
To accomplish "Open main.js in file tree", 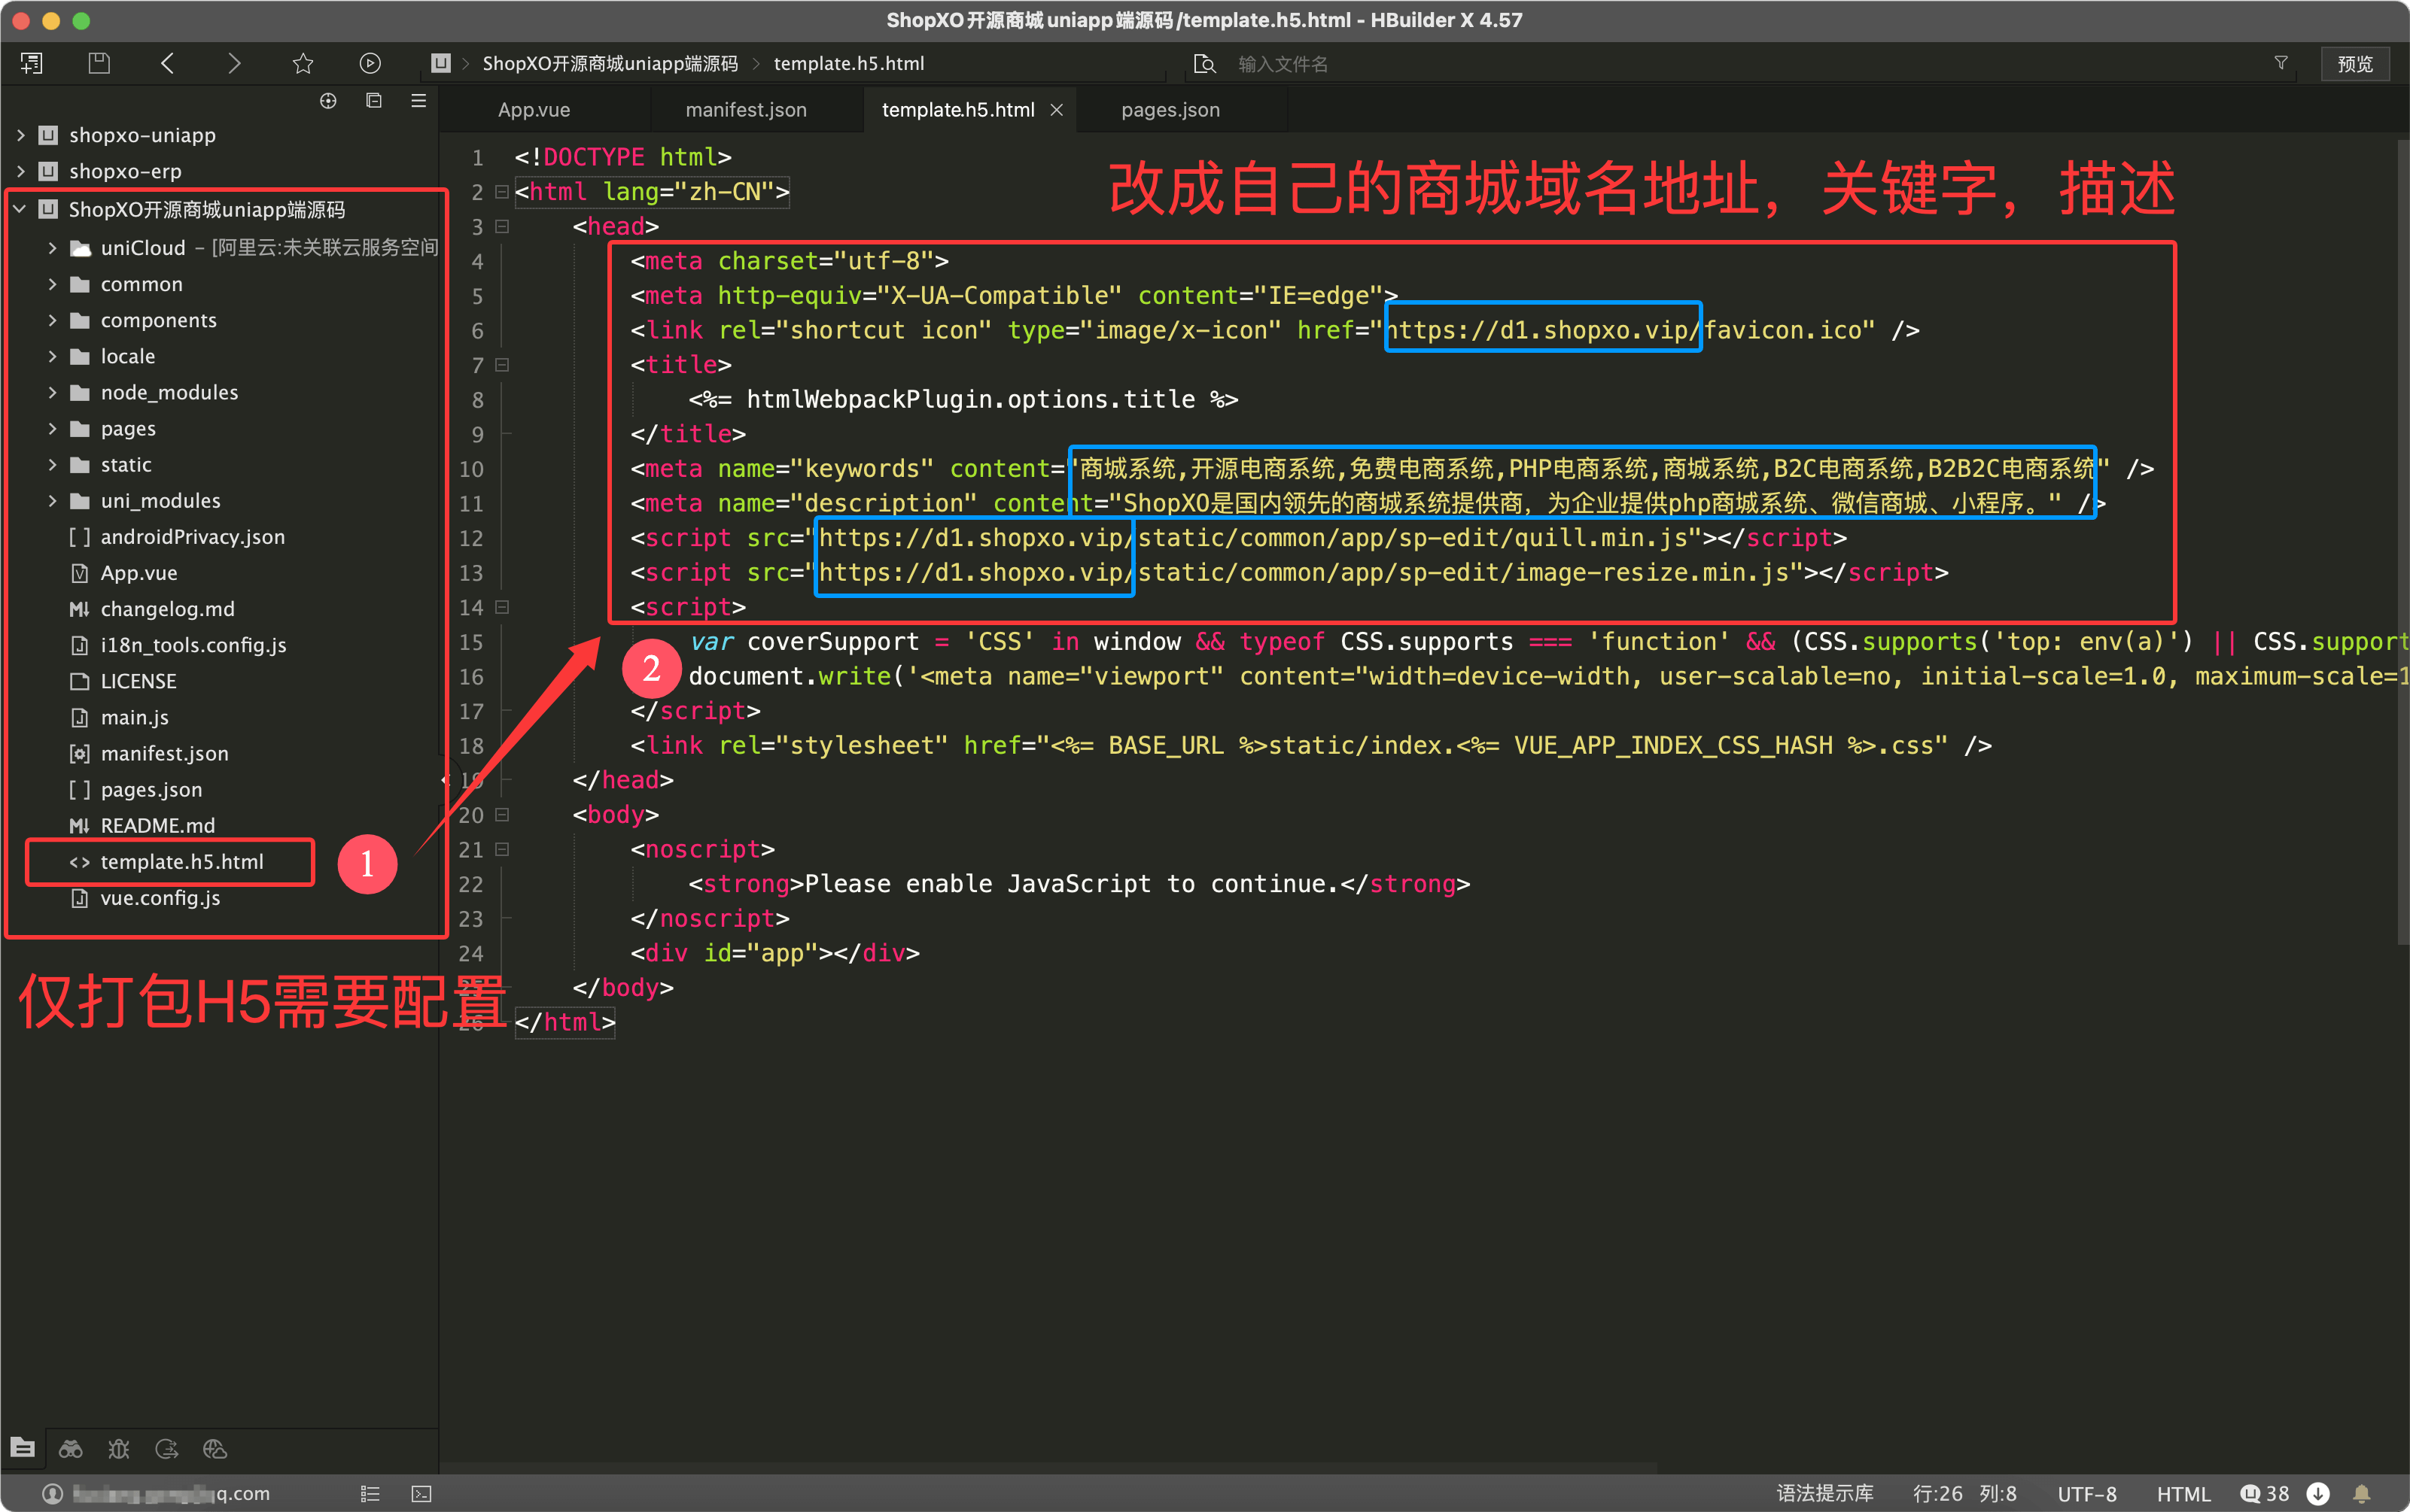I will [x=134, y=717].
